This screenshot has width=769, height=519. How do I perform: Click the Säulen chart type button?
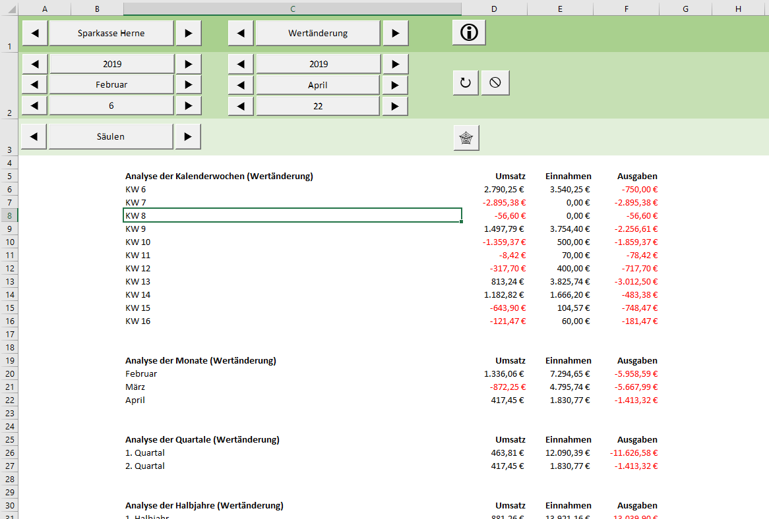click(111, 136)
